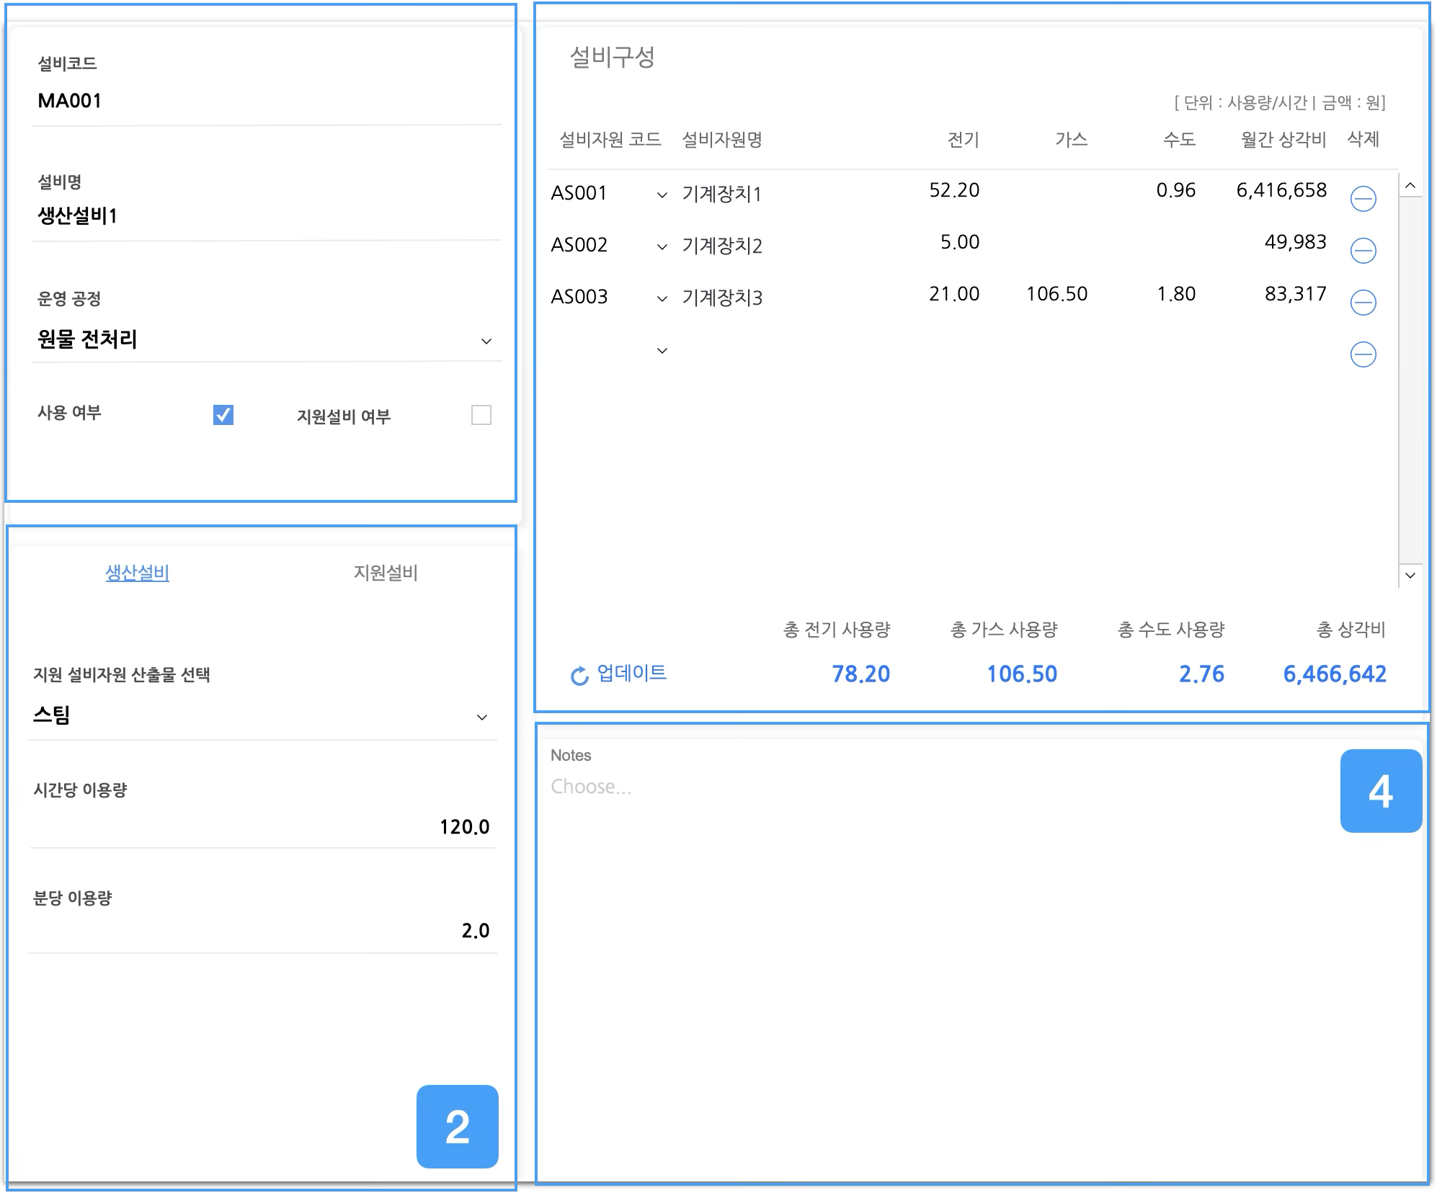Screen dimensions: 1437x1193
Task: Switch to the 생산설비 tab
Action: pyautogui.click(x=137, y=573)
